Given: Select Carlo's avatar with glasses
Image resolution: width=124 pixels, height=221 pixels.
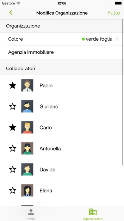Looking at the screenshot, I should (x=27, y=127).
